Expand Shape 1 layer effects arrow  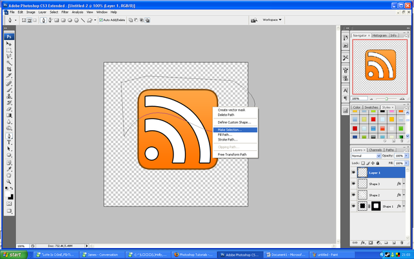point(404,206)
